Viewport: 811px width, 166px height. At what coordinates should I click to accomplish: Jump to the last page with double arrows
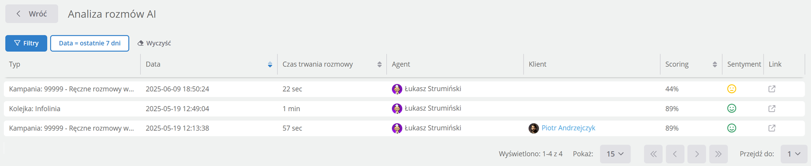tap(719, 154)
